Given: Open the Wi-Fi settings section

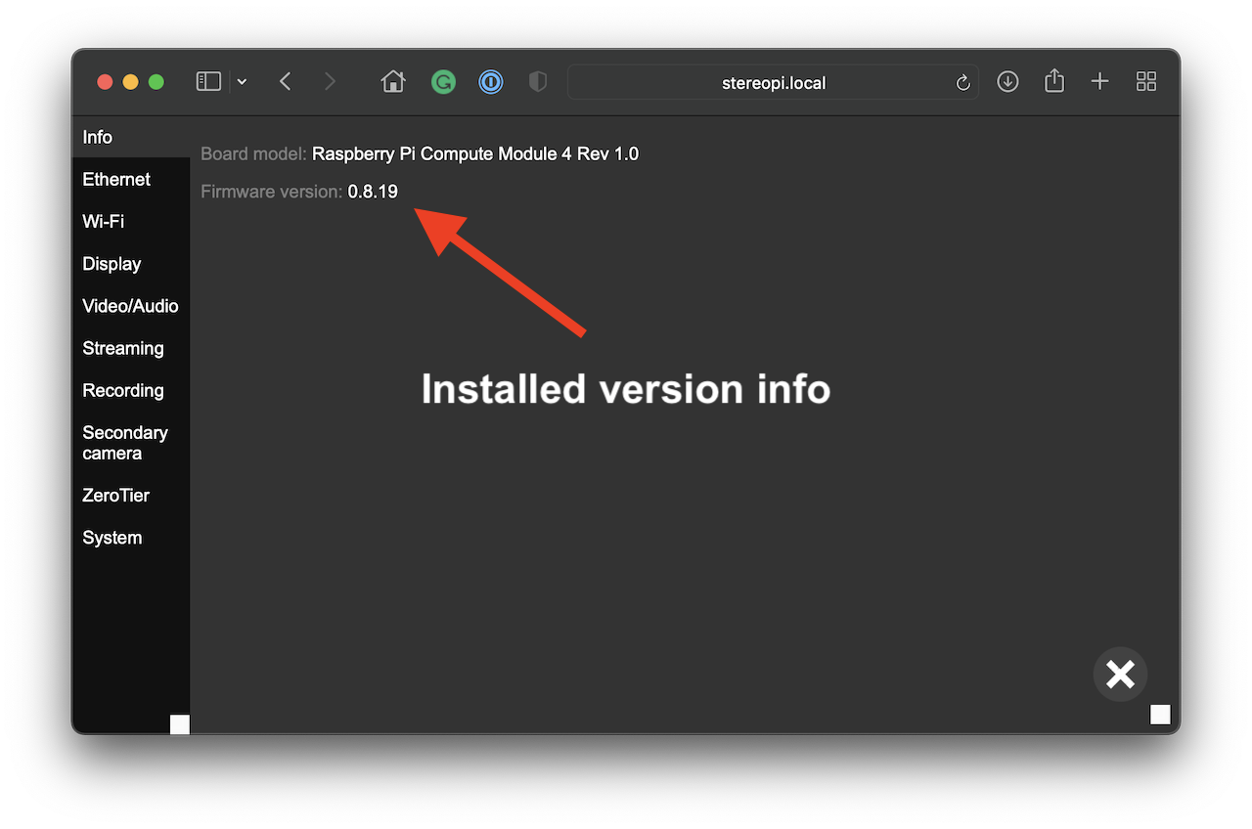Looking at the screenshot, I should [x=104, y=221].
